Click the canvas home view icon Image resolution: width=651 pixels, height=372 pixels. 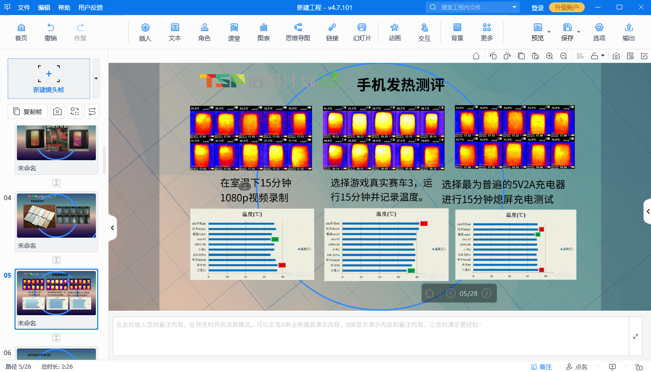coord(476,56)
